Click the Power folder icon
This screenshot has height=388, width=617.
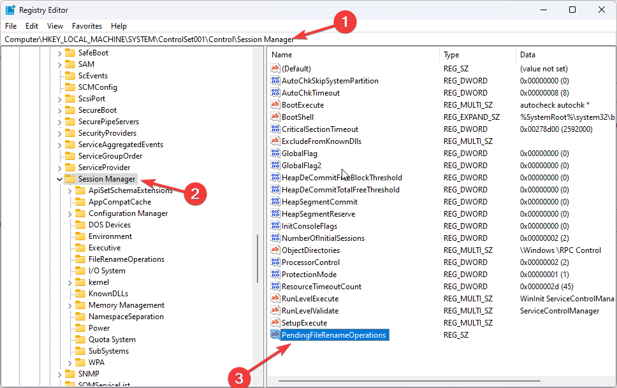tap(80, 327)
